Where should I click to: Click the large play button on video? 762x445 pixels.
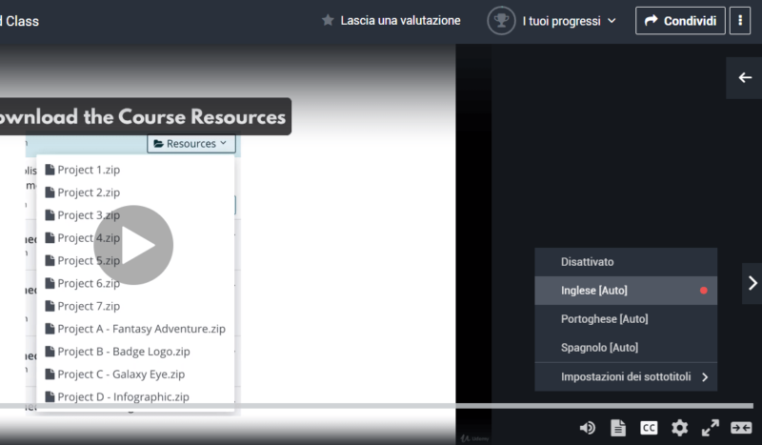[x=133, y=245]
